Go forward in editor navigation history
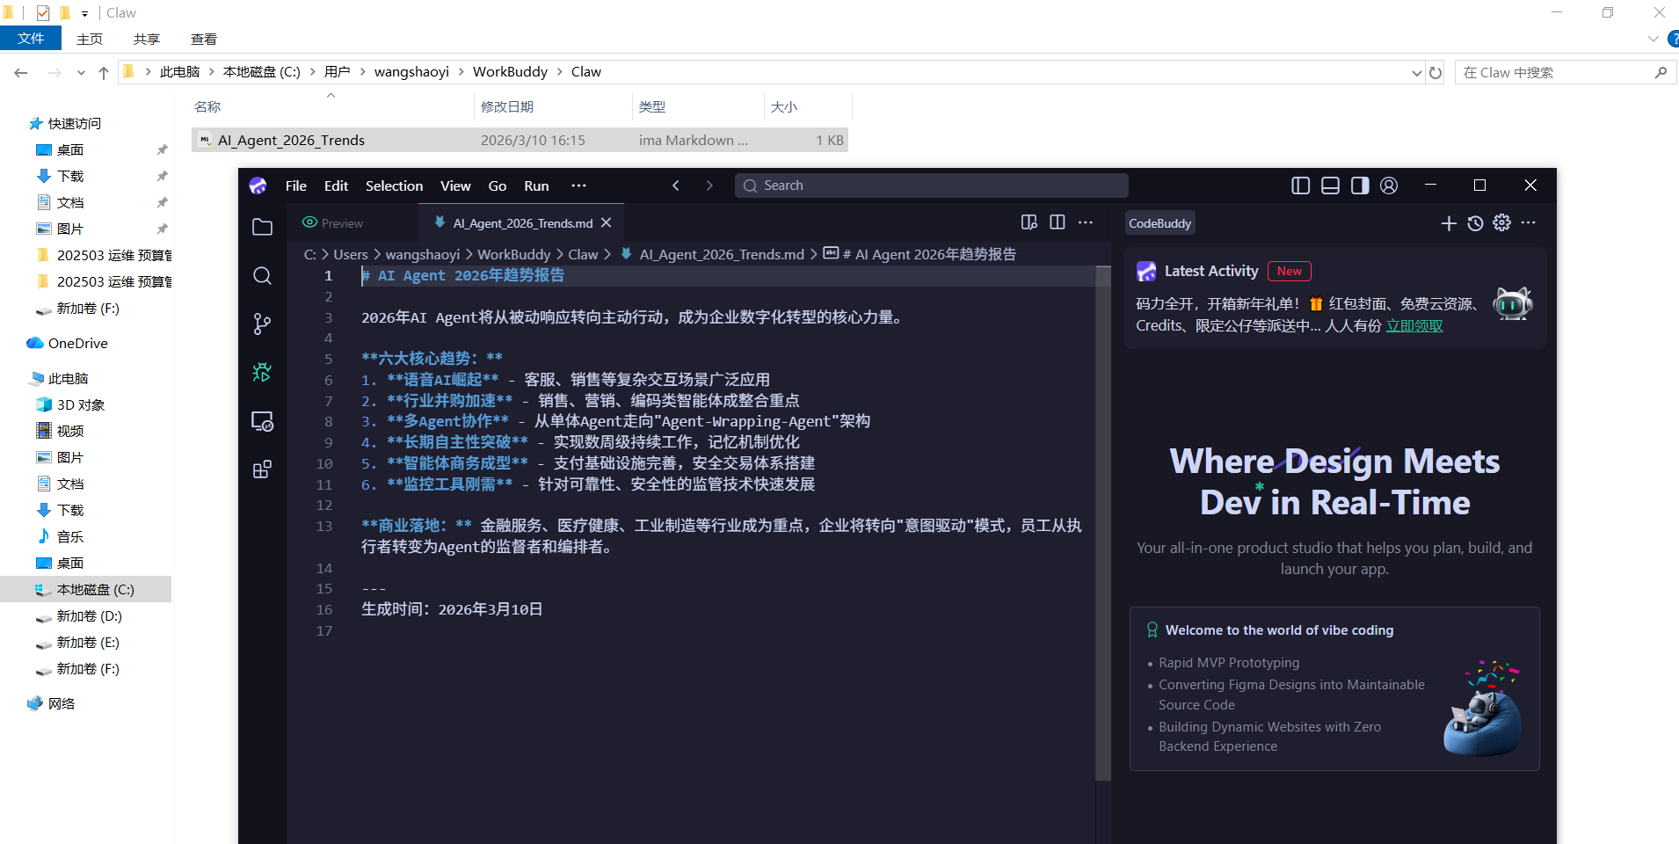 pyautogui.click(x=709, y=186)
